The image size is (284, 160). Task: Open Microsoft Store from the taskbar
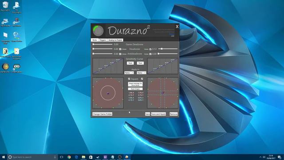coord(91,157)
